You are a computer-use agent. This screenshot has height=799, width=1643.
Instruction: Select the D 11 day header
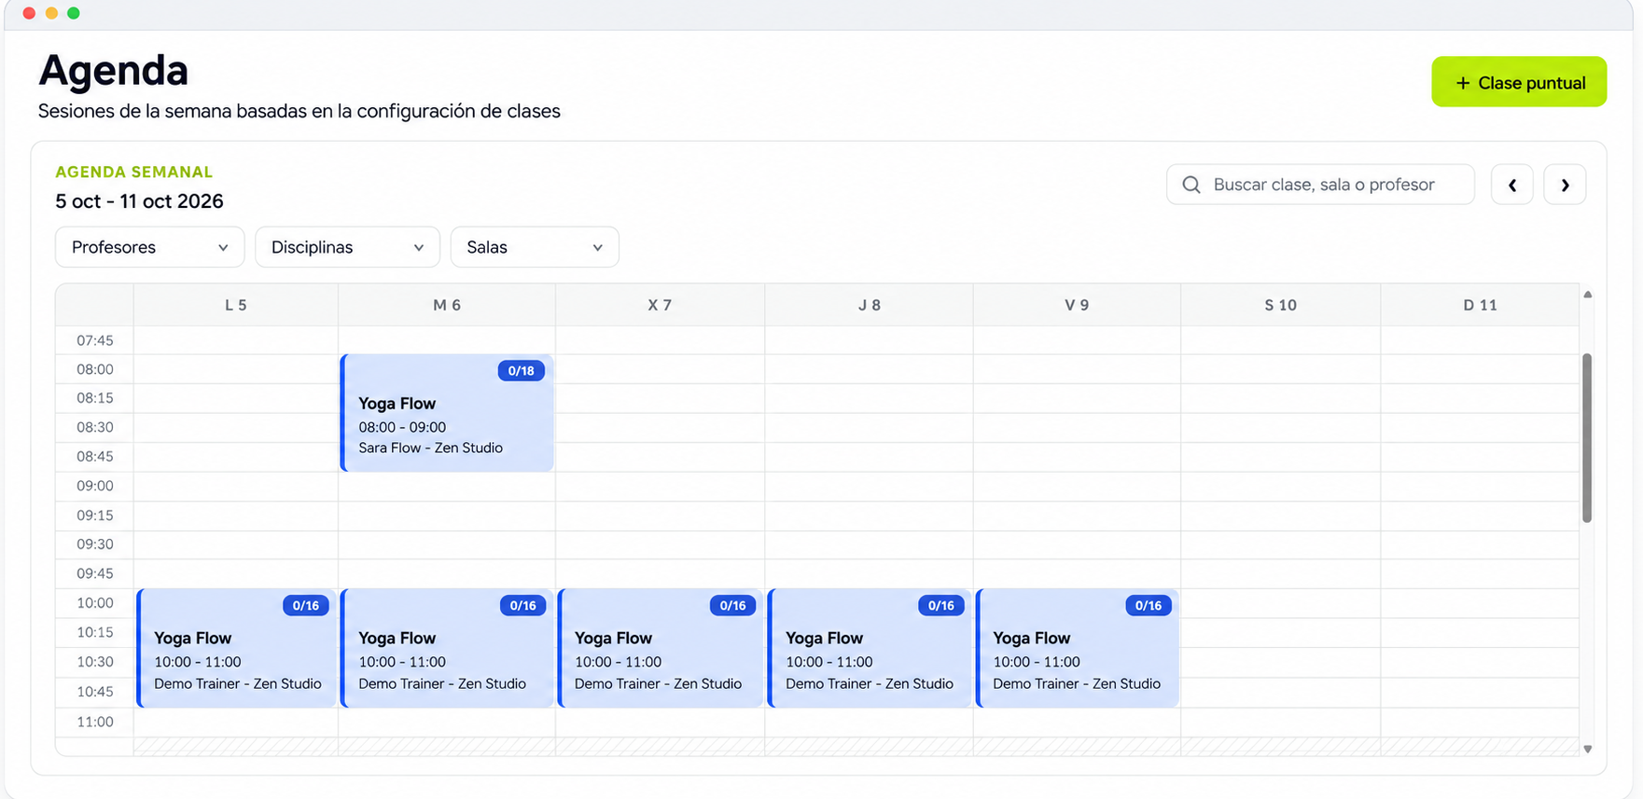[1480, 305]
